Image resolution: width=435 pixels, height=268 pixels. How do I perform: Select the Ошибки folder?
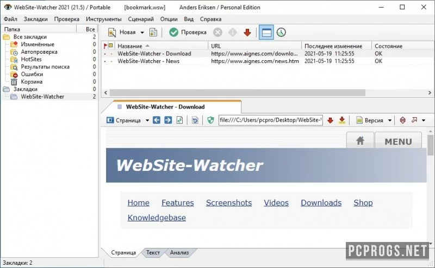tap(32, 74)
